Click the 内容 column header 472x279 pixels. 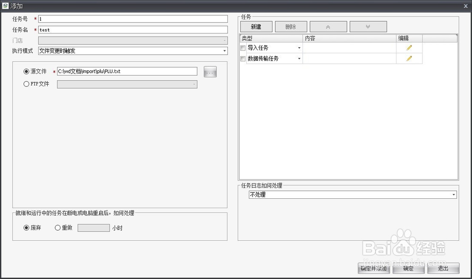coord(349,38)
